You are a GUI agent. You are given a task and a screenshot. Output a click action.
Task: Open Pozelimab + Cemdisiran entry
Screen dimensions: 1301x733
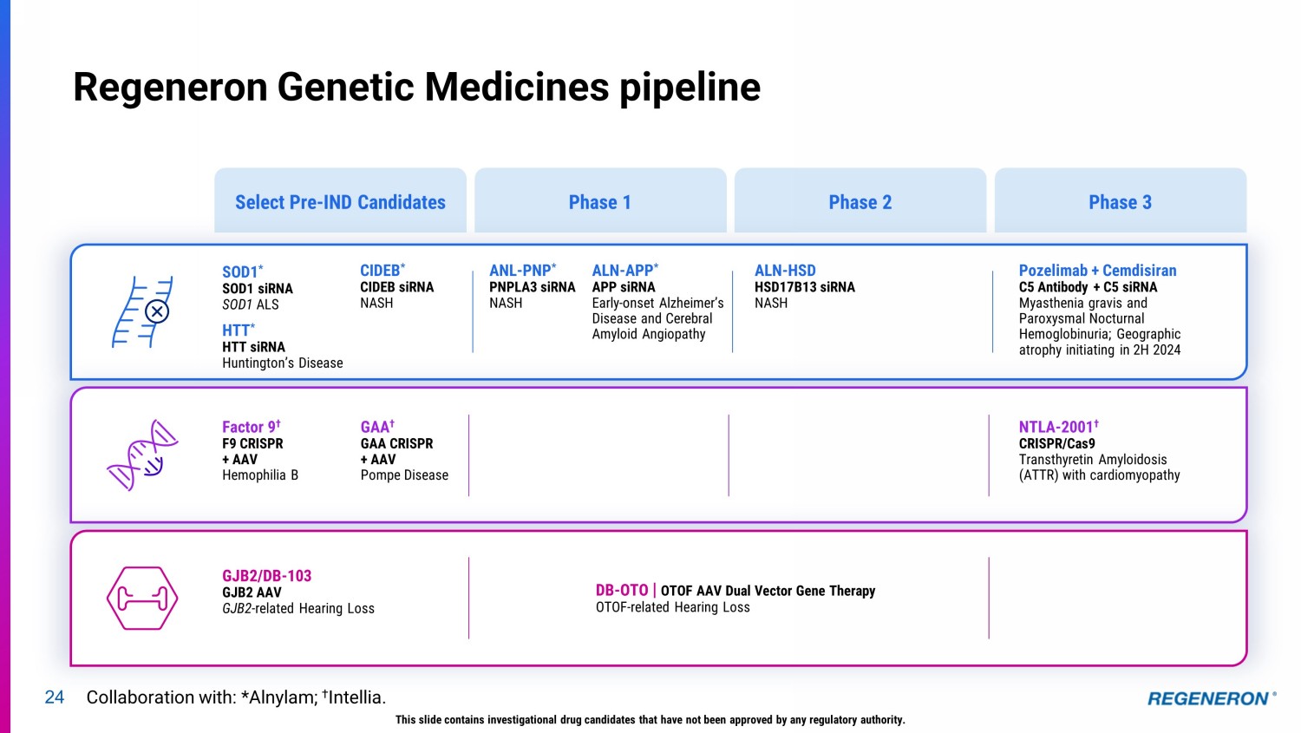1097,271
